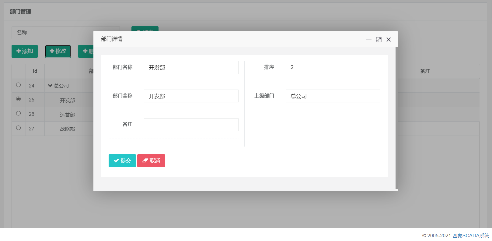
Task: Select radio button for 战略部 row
Action: coord(19,128)
